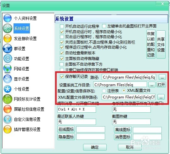Enable 主面板不自动停靠下方 checkbox

[62, 64]
